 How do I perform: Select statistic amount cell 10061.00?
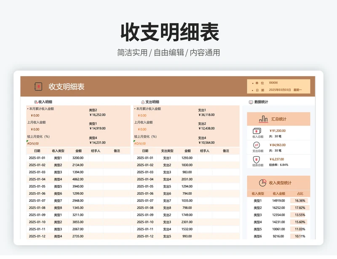278,229
